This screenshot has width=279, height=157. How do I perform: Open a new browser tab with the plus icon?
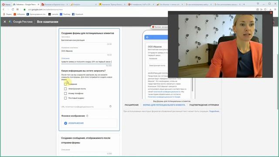244,4
